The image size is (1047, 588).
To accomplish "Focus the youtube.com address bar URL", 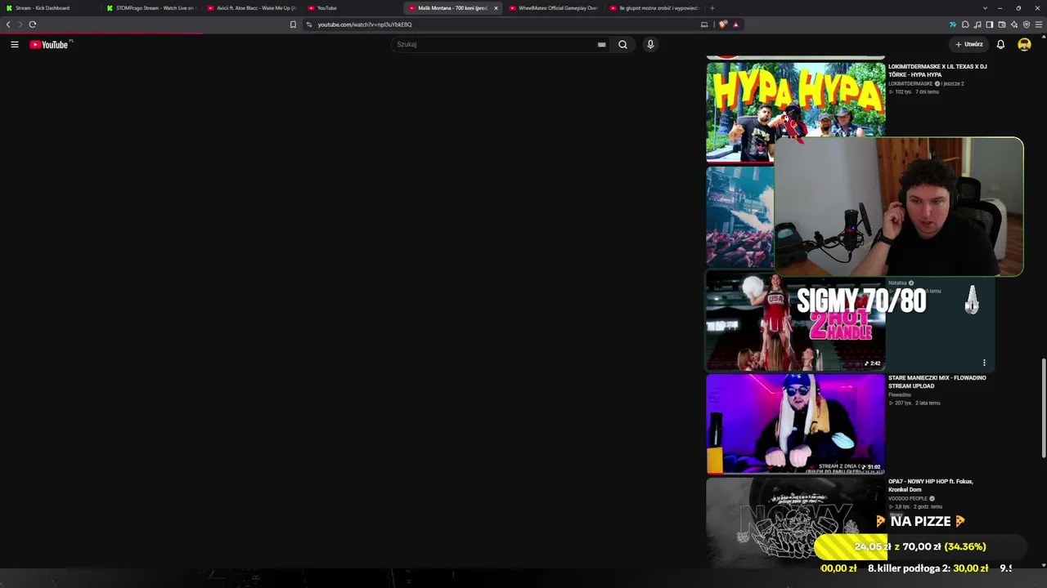I will click(365, 24).
